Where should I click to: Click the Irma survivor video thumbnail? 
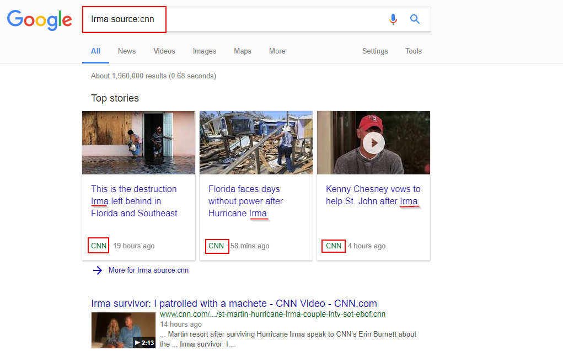[x=123, y=330]
